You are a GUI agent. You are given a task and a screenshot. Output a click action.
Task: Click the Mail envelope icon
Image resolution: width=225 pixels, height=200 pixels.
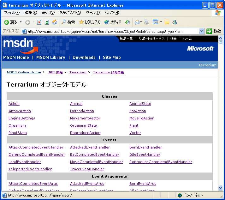[137, 22]
